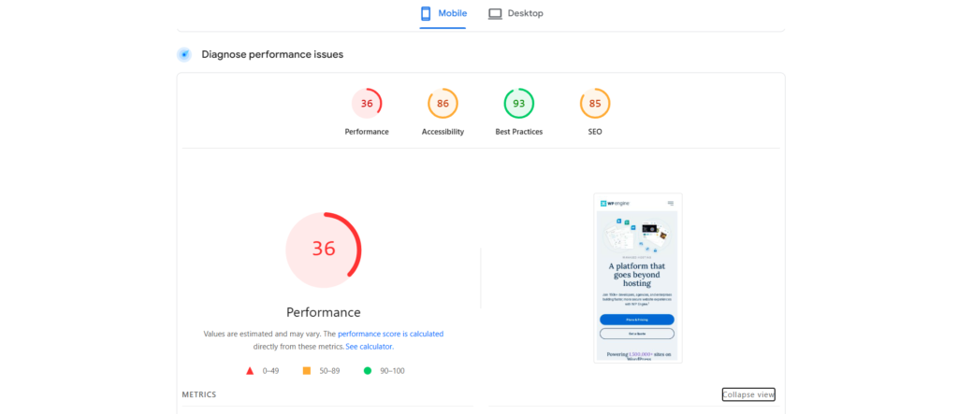The image size is (958, 414).
Task: Click the blue Plans & Pricing button in the screenshot
Action: pyautogui.click(x=637, y=320)
